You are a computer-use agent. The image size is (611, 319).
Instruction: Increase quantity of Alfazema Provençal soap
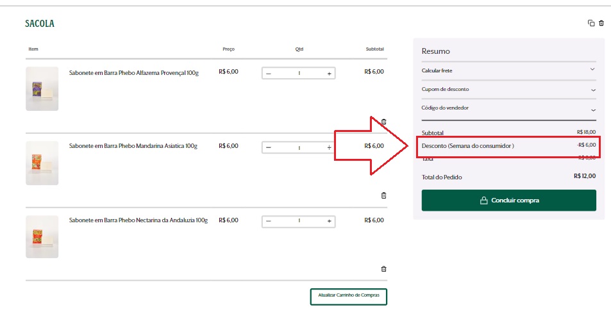coord(330,74)
